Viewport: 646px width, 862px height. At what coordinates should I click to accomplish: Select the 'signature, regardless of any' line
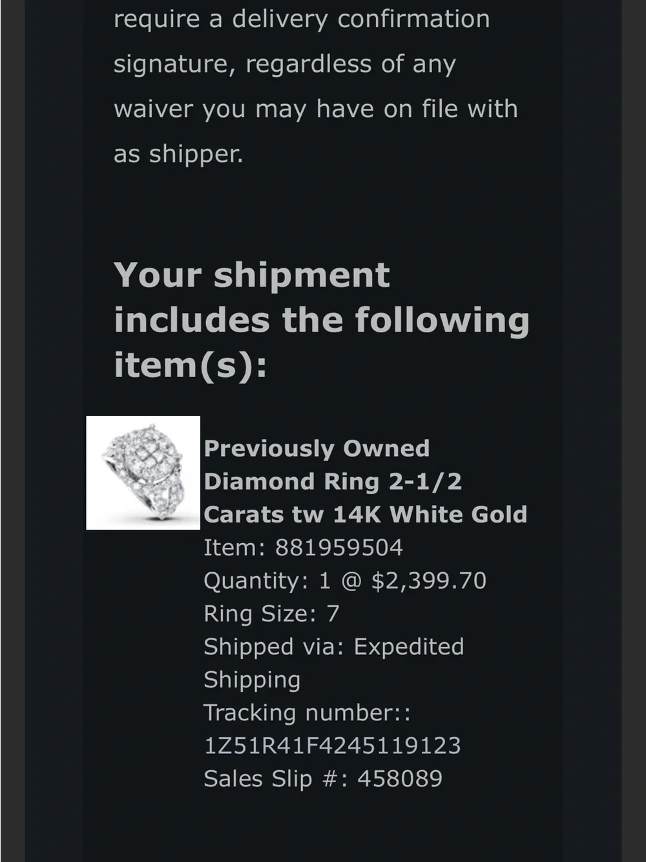(285, 65)
